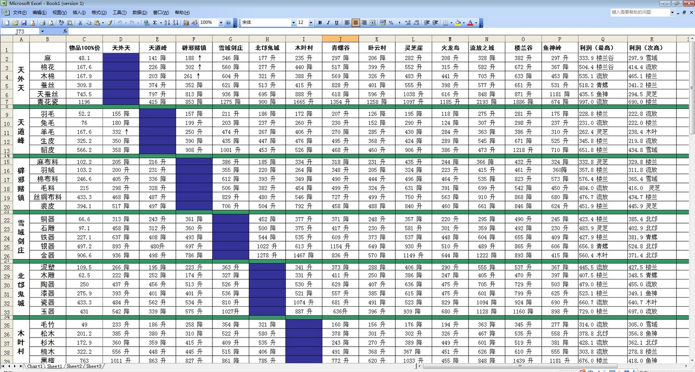695x372 pixels.
Task: Switch to Sheet3 tab
Action: [x=94, y=366]
